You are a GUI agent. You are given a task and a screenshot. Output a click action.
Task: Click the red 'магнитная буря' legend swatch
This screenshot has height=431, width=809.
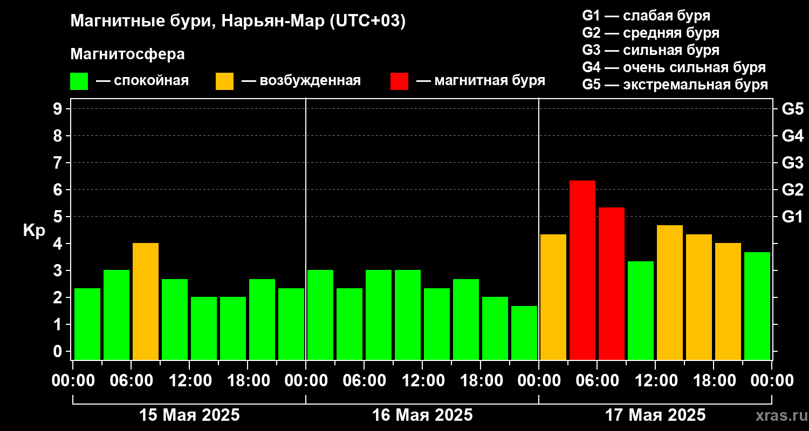(400, 81)
